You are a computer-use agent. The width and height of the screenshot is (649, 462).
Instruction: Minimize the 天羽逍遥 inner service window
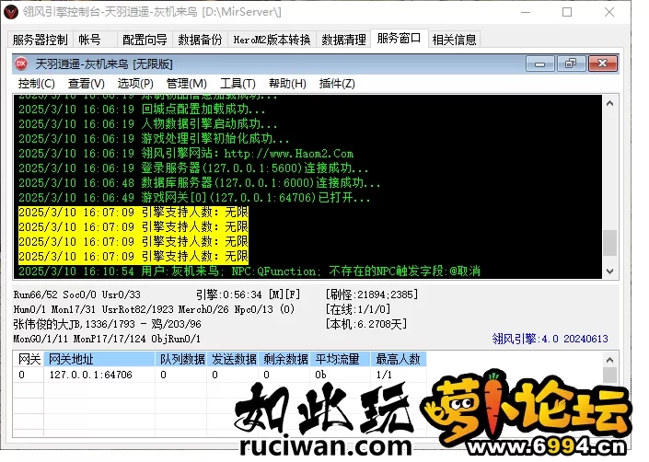(x=539, y=64)
